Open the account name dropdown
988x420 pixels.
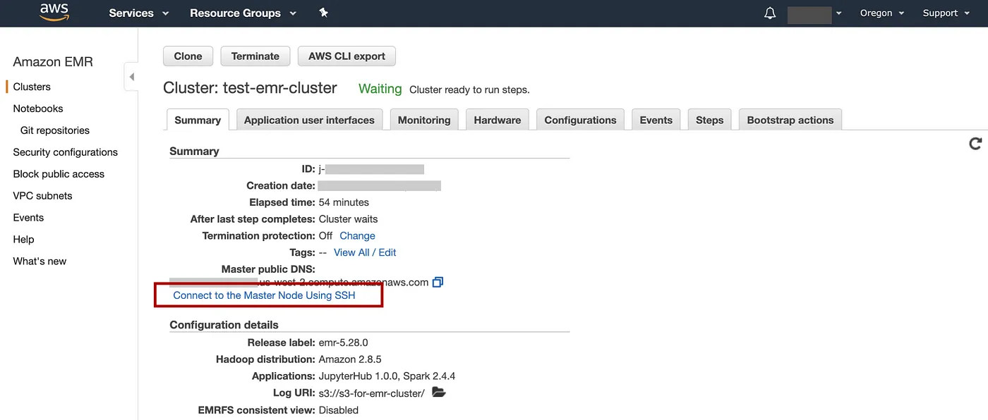click(x=815, y=13)
